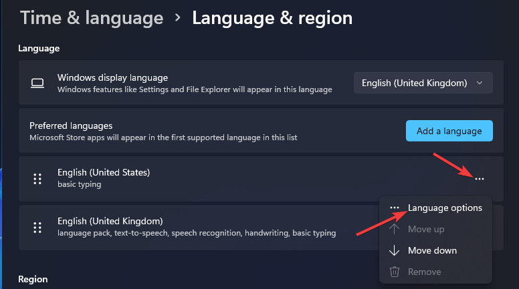Click the down arrow icon beside Move down
Screen dimensions: 519x289
[x=395, y=251]
